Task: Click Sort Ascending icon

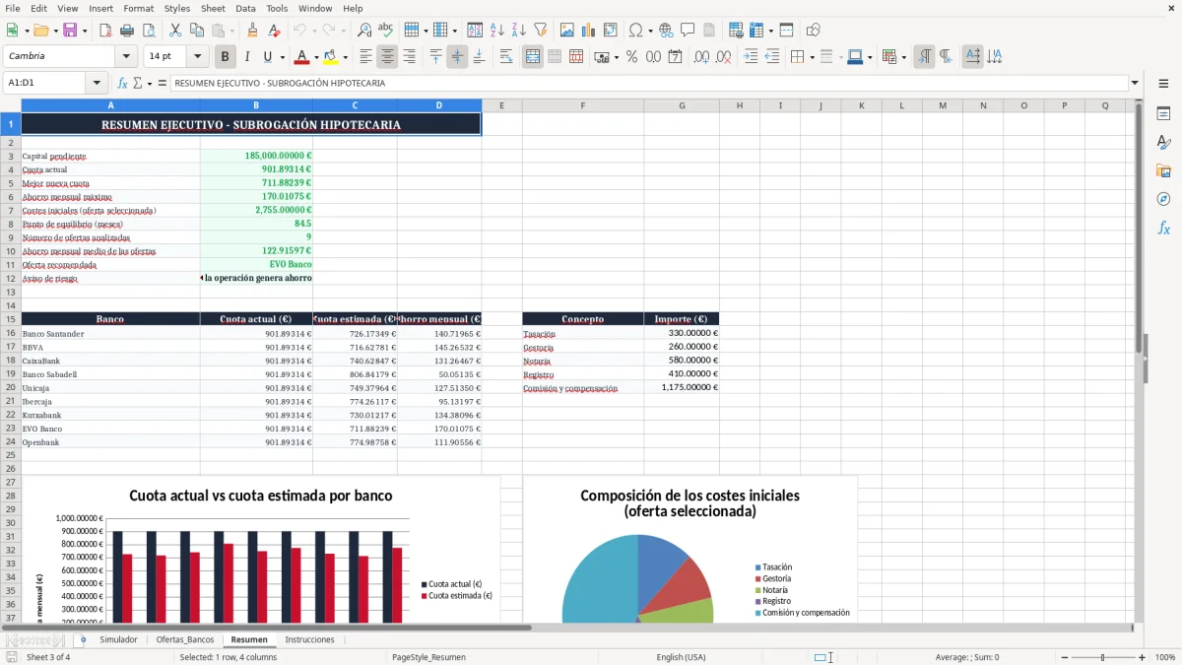Action: [x=496, y=31]
